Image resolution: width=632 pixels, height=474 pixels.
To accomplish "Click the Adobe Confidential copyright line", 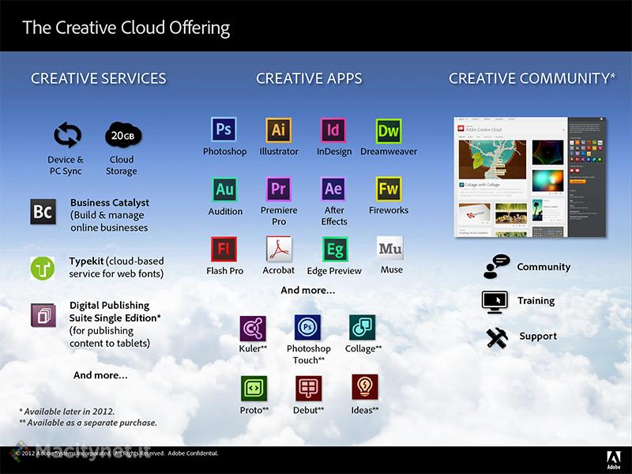I will click(x=117, y=453).
